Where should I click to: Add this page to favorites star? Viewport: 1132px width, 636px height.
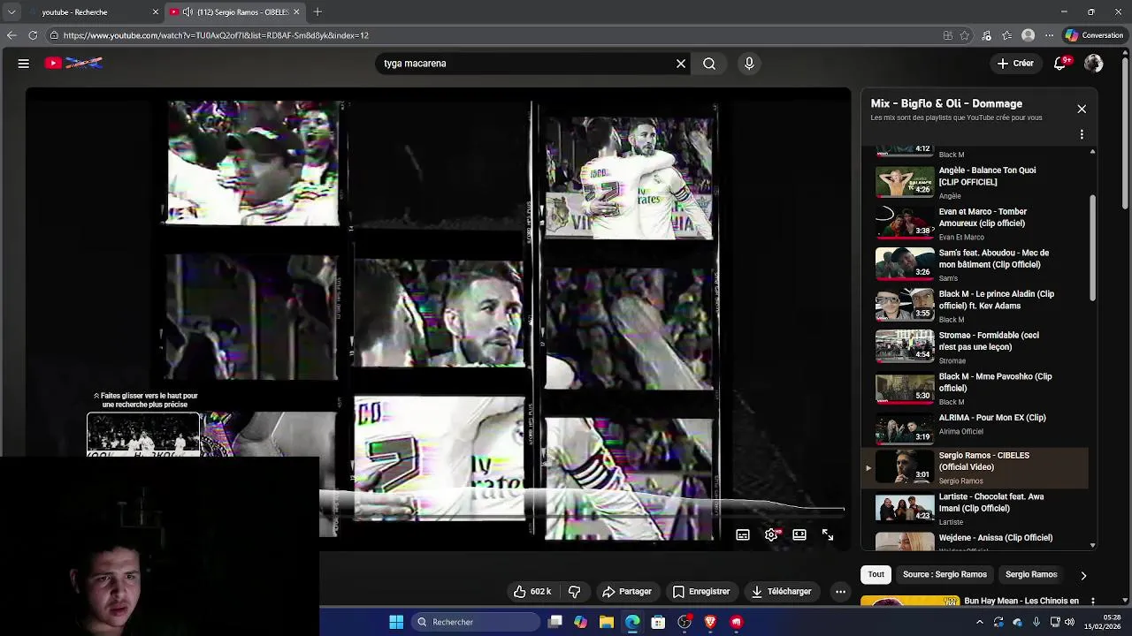coord(965,35)
